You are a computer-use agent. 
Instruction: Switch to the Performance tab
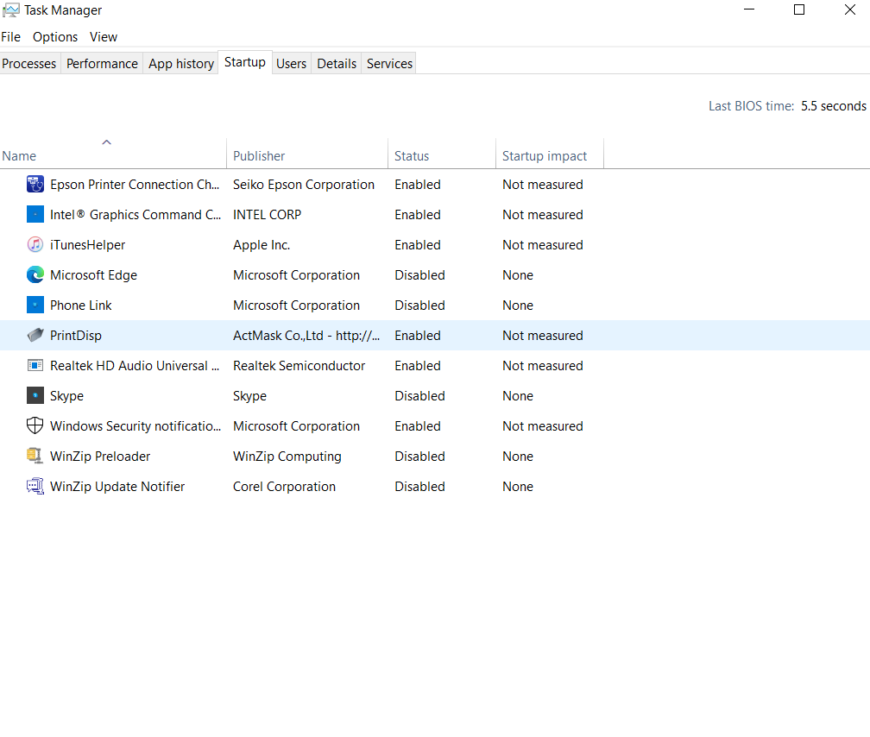[x=102, y=64]
